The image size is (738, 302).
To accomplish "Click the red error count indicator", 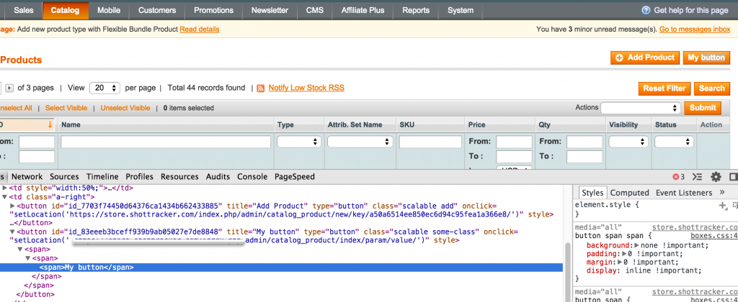I will pyautogui.click(x=678, y=177).
